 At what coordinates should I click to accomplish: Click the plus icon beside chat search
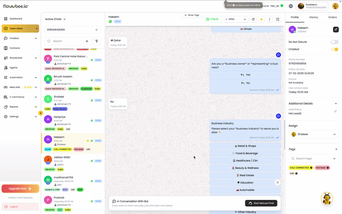click(x=87, y=41)
